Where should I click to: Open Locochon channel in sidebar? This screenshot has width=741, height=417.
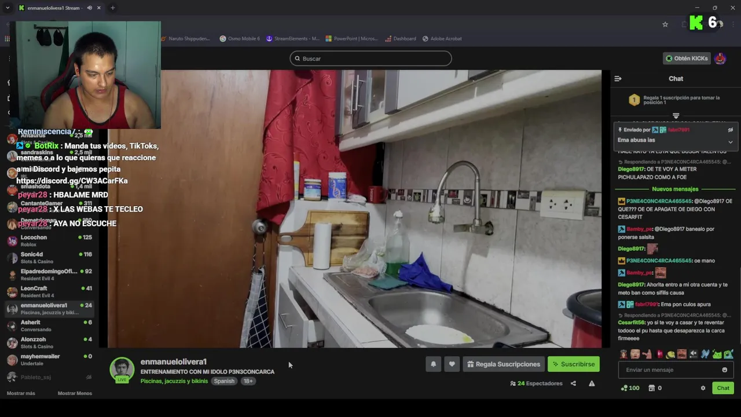click(x=50, y=241)
